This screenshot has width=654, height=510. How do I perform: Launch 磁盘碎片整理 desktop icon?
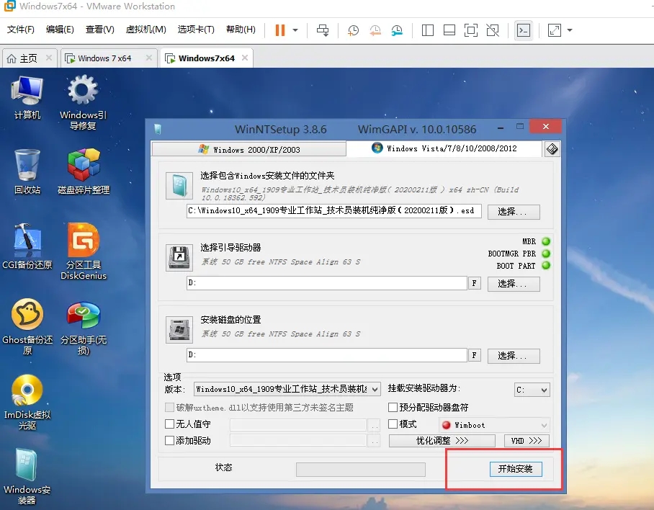click(84, 172)
